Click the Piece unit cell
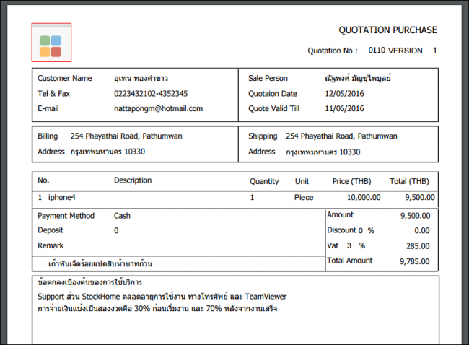Viewport: 469px width, 345px height. click(304, 198)
